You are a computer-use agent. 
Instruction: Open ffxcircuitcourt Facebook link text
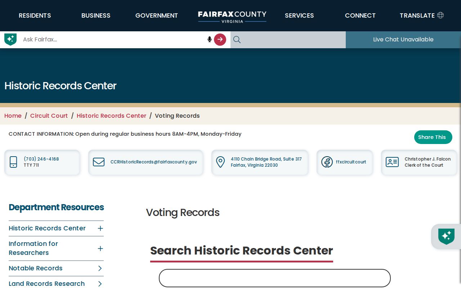tap(351, 162)
